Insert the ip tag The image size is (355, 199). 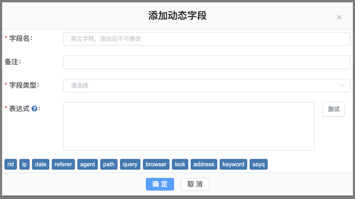tap(24, 164)
